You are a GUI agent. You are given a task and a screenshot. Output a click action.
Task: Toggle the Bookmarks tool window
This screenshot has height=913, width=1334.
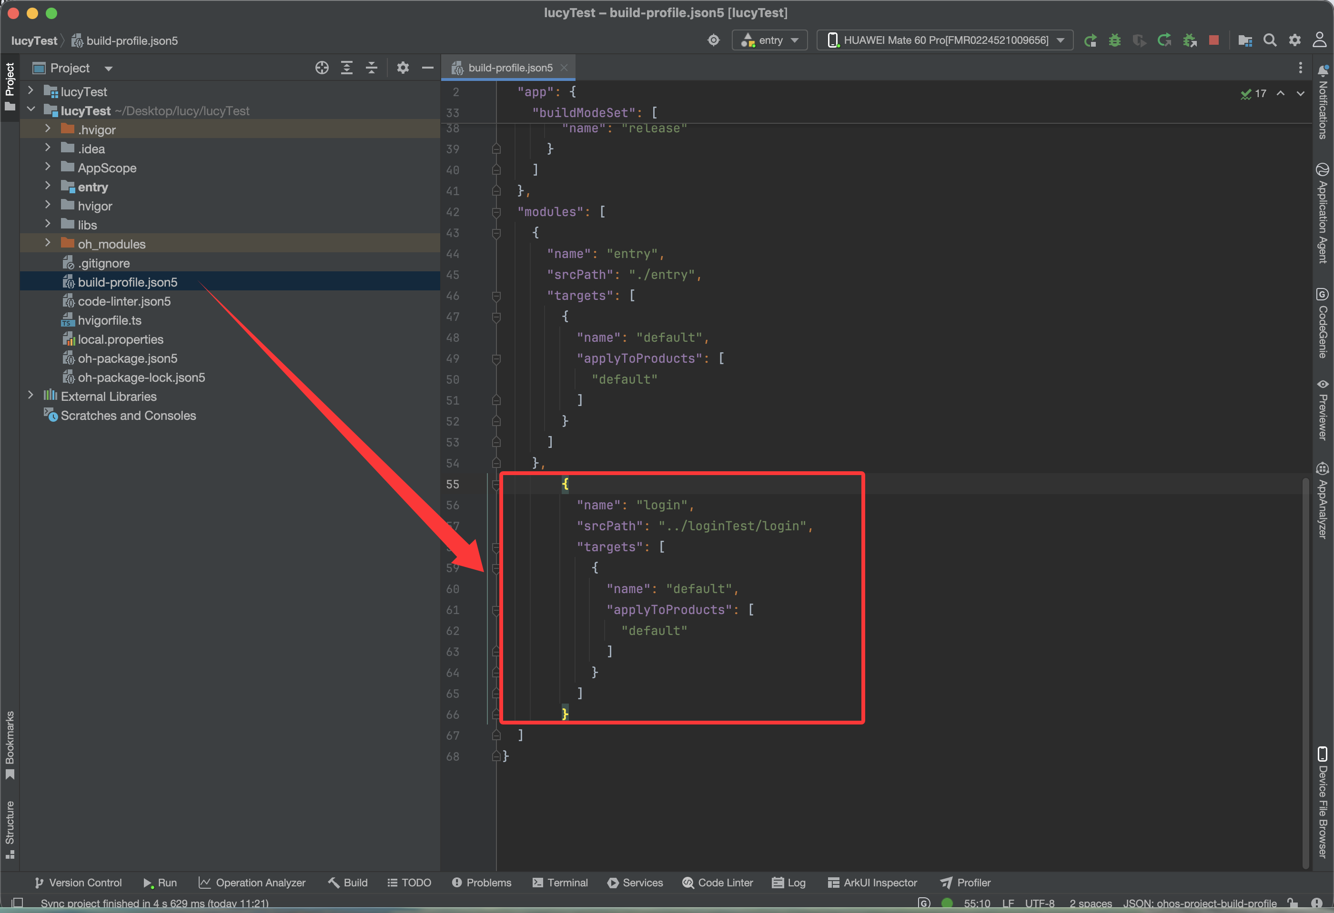click(10, 744)
